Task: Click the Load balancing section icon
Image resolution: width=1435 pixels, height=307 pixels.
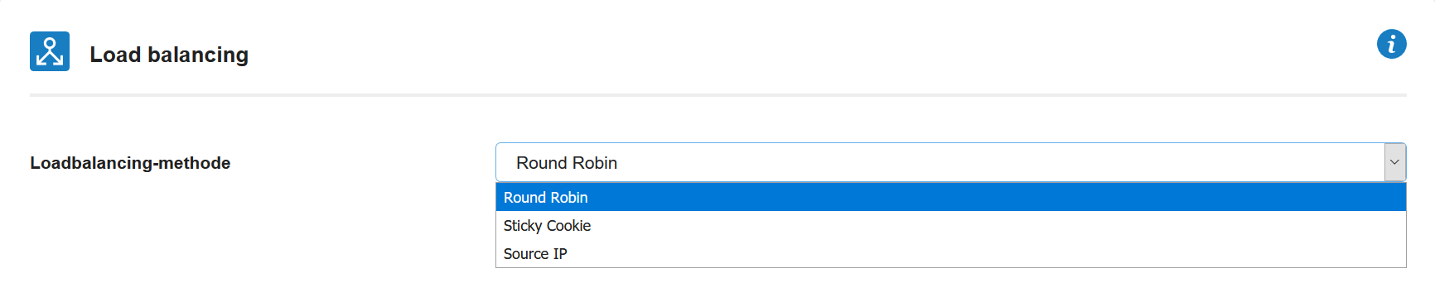Action: [50, 51]
